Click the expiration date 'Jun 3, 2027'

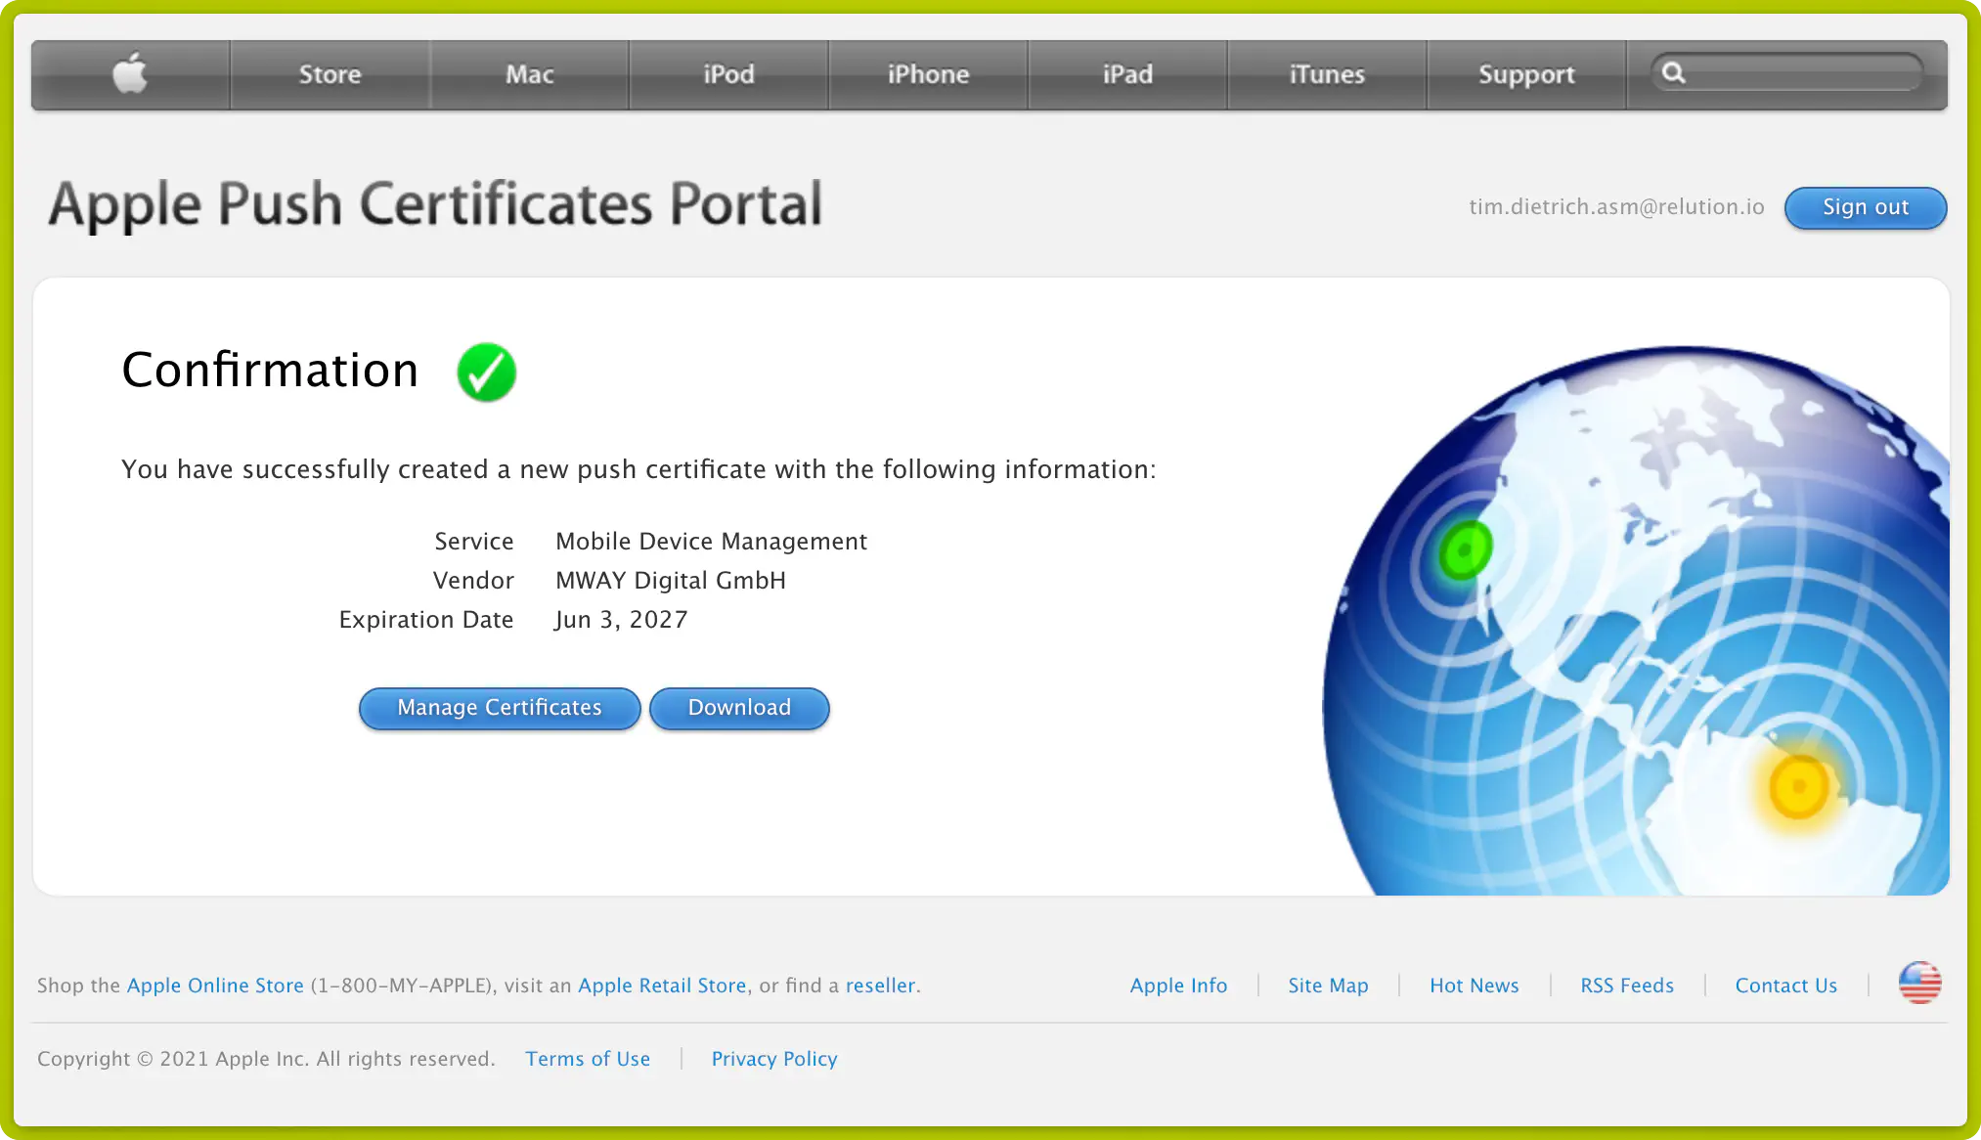point(621,620)
